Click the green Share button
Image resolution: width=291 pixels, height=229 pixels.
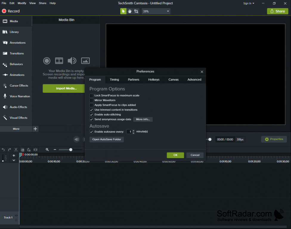tap(278, 11)
